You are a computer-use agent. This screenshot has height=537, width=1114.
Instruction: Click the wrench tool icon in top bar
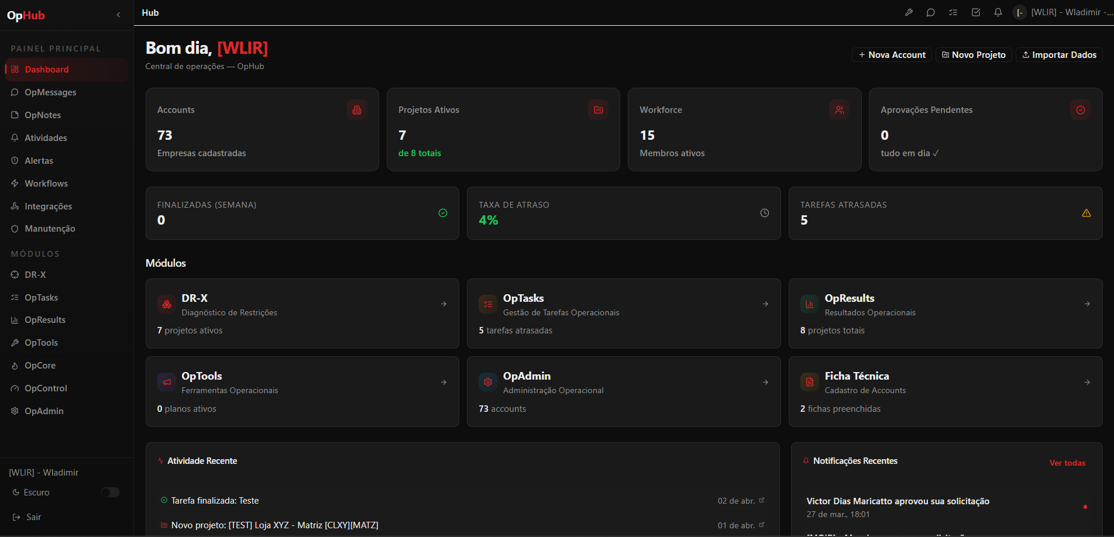(909, 12)
